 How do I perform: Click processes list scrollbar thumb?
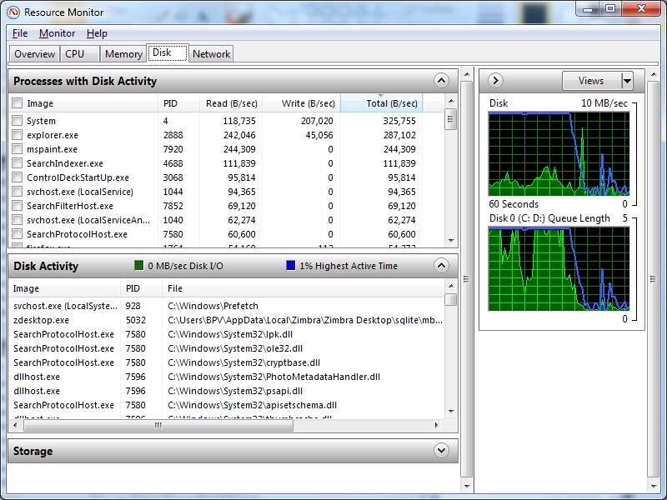(x=451, y=119)
